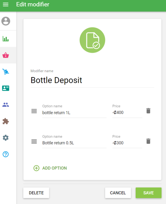Click the CANCEL button
This screenshot has width=166, height=204.
point(118,193)
